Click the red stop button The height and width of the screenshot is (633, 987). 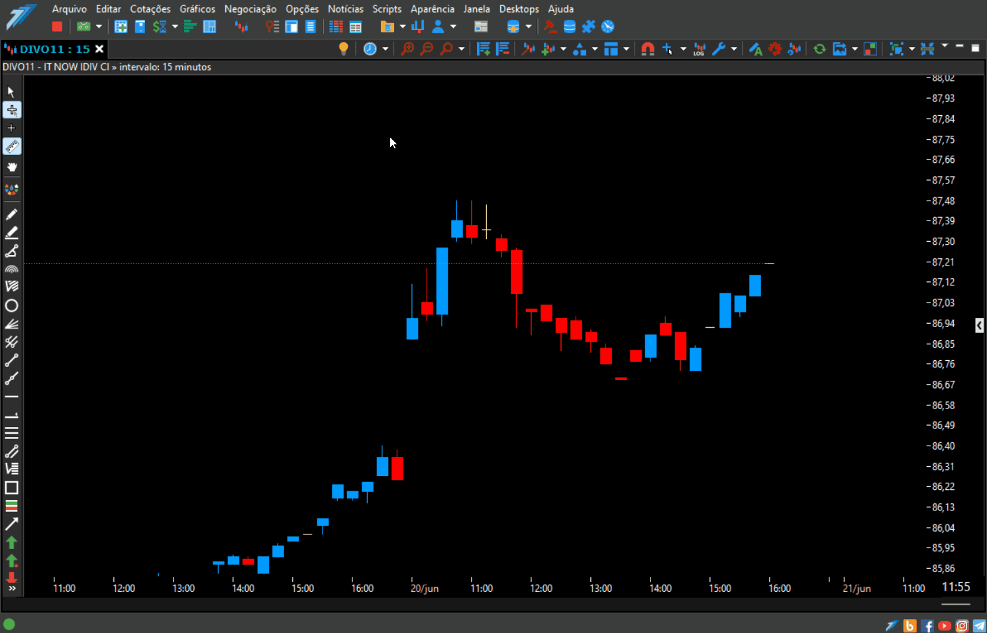pos(57,26)
